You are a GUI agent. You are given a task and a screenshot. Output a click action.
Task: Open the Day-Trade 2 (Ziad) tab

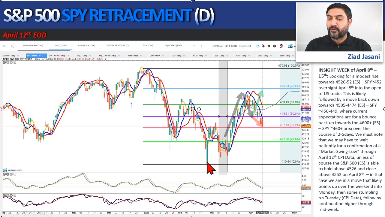click(173, 46)
